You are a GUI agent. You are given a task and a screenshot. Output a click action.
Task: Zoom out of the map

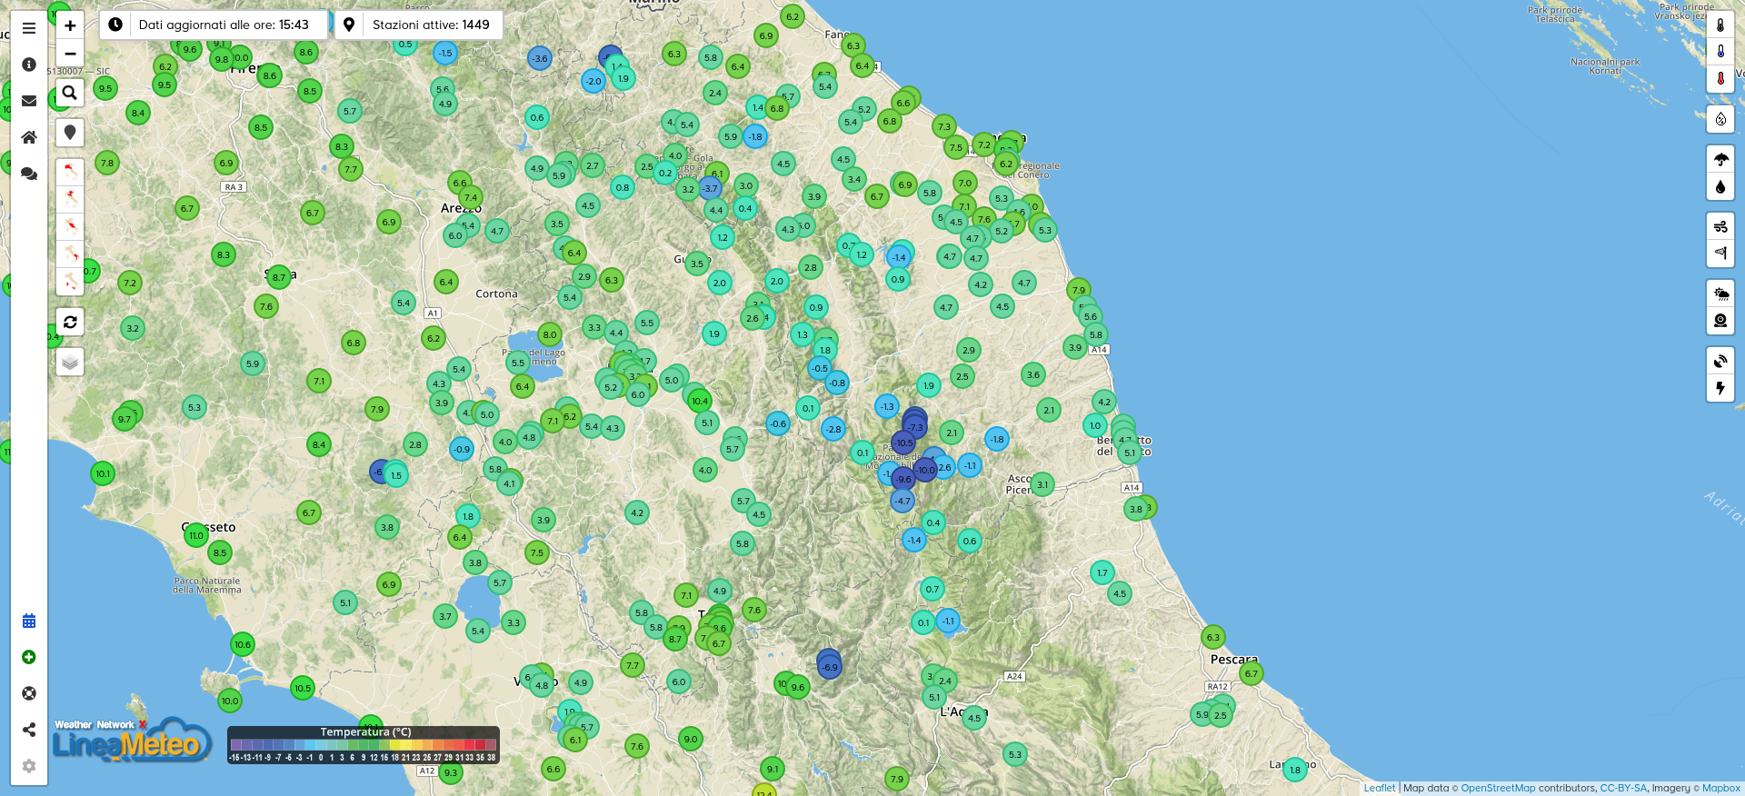70,54
